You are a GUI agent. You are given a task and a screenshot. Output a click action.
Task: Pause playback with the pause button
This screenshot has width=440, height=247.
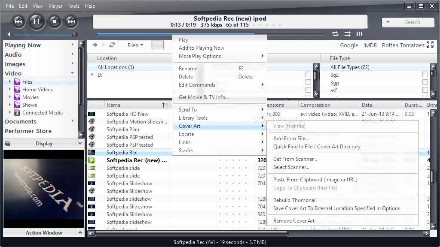[36, 21]
